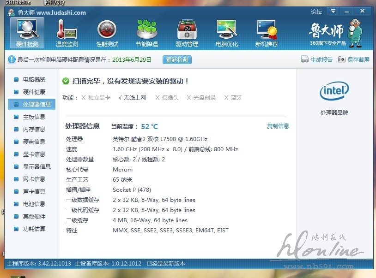376x278 pixels.
Task: Click the Intel processor brand logo
Action: tap(334, 91)
